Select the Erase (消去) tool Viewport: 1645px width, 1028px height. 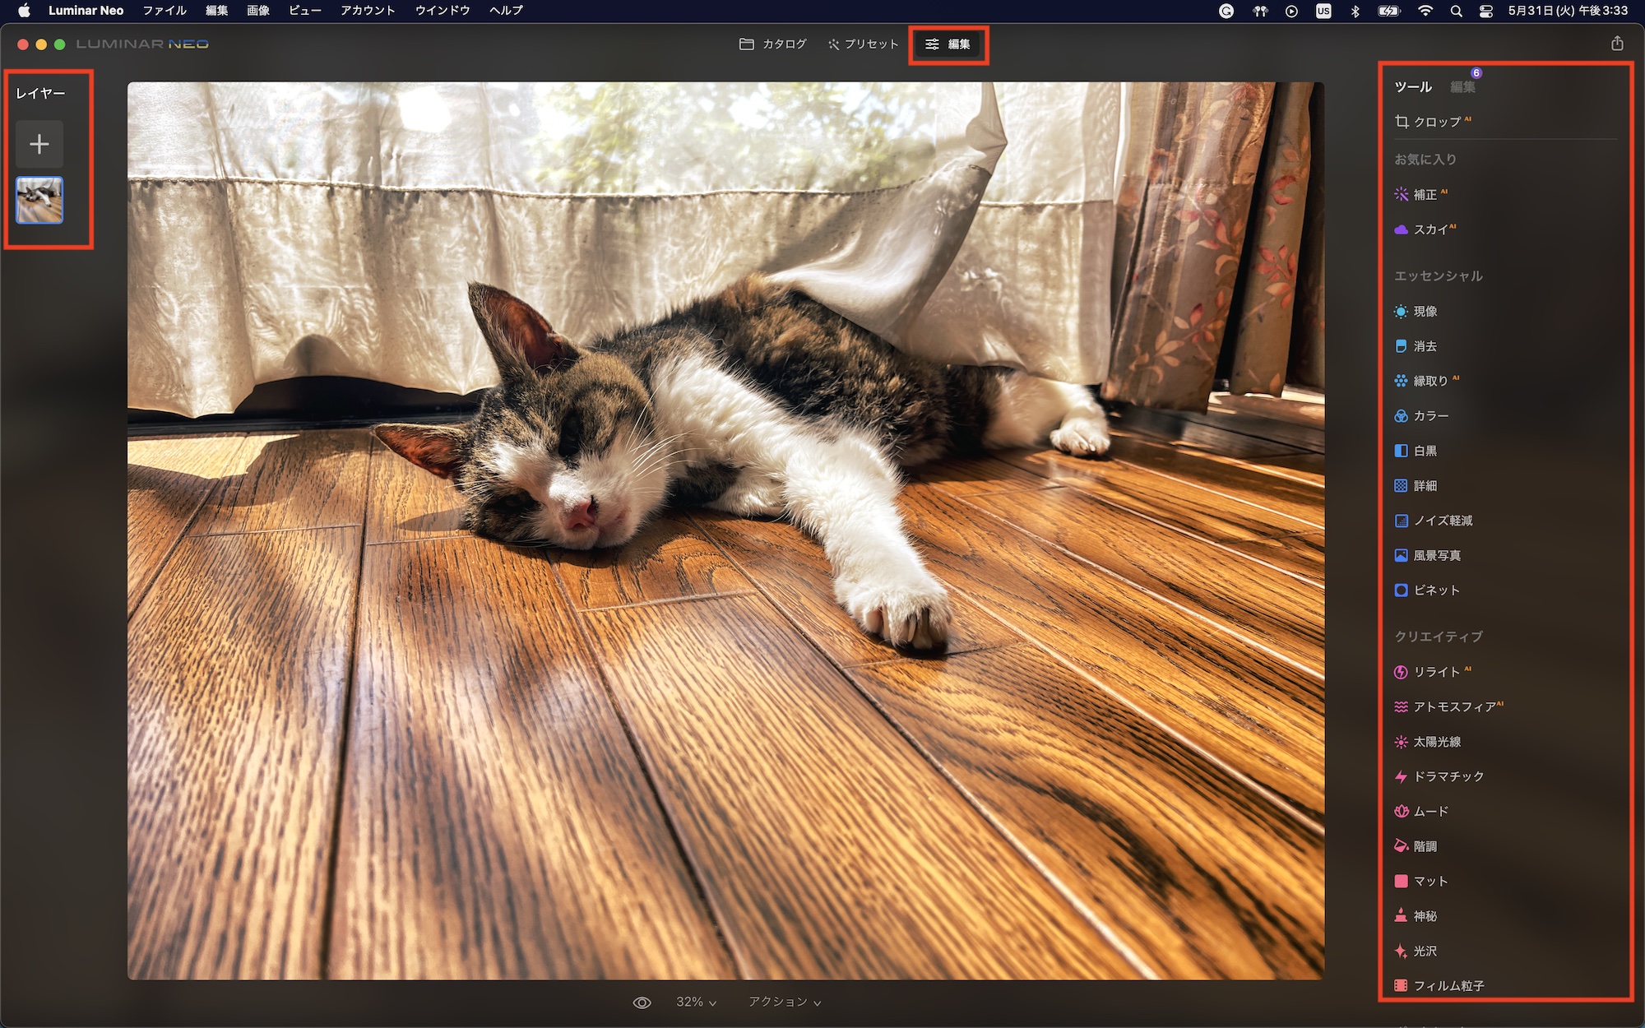pos(1425,346)
